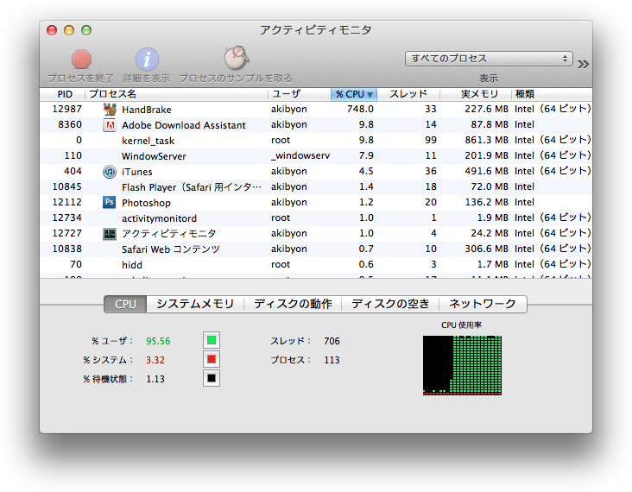Image resolution: width=632 pixels, height=492 pixels.
Task: Click the red % システム color swatch
Action: (x=212, y=359)
